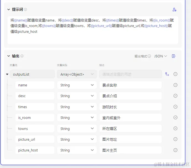191x168 pixels.
Task: Focus the prompt text area
Action: 93,30
